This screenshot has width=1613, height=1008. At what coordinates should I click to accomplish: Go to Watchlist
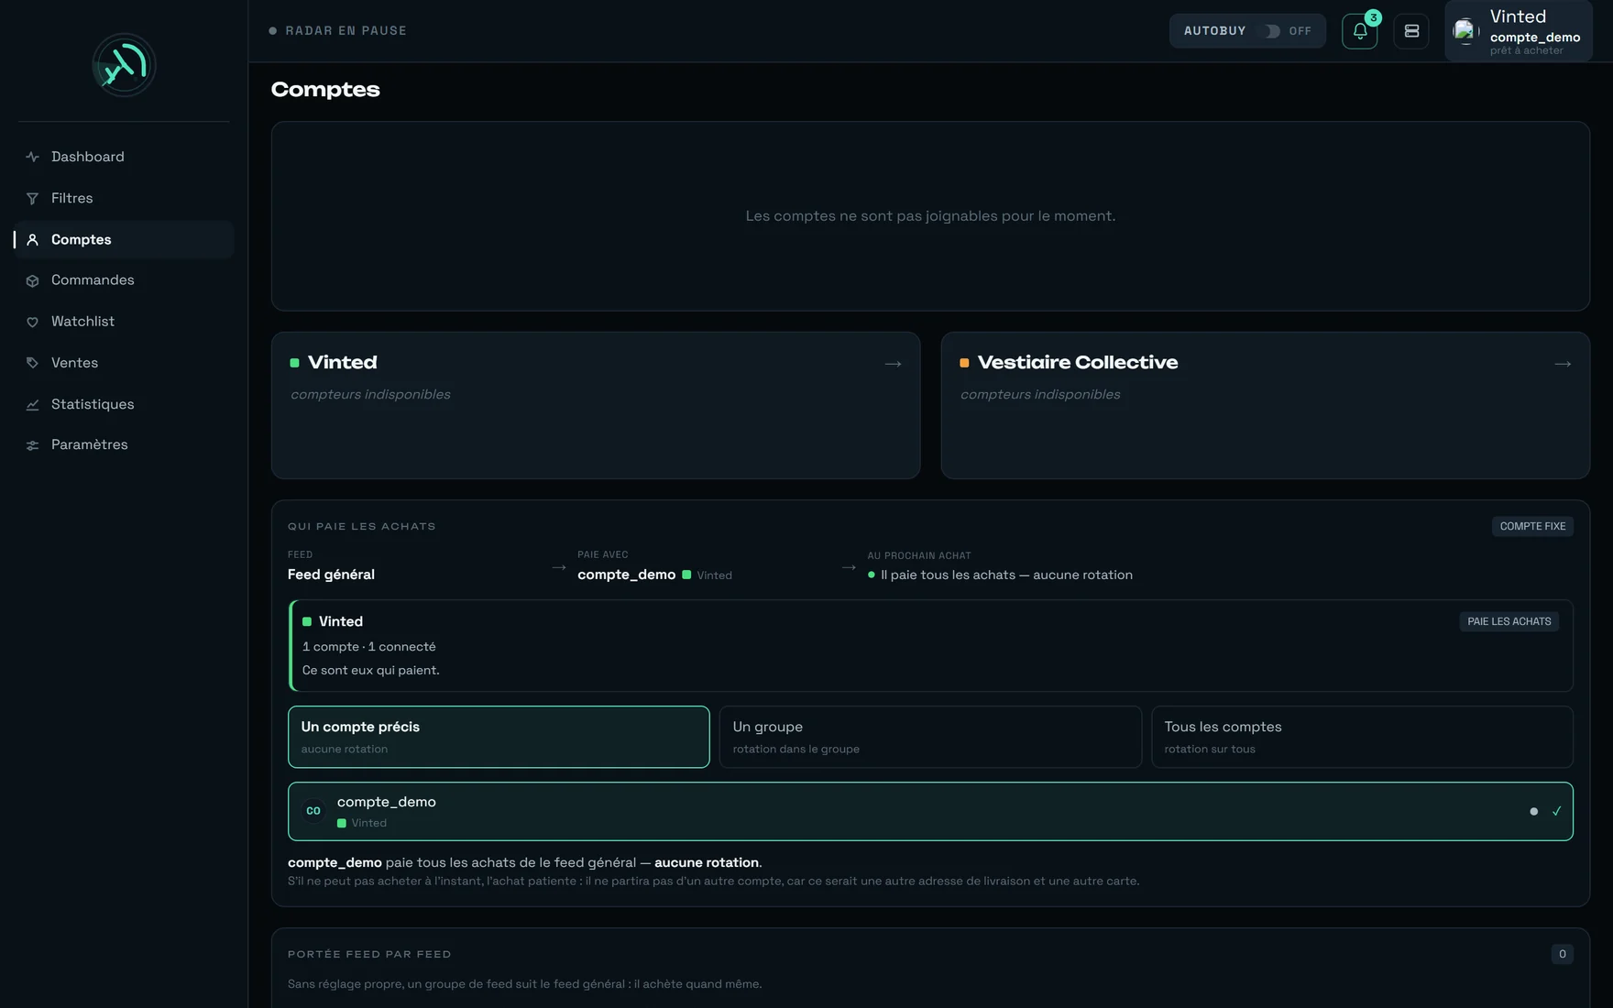[x=124, y=322]
